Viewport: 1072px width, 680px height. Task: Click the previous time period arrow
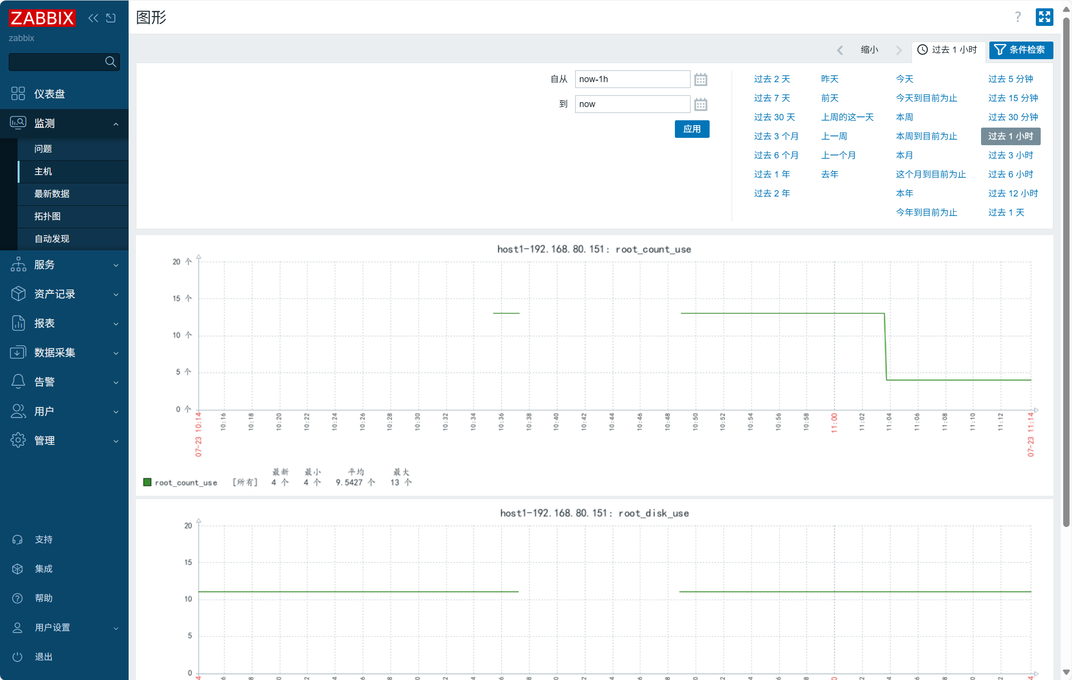point(840,50)
